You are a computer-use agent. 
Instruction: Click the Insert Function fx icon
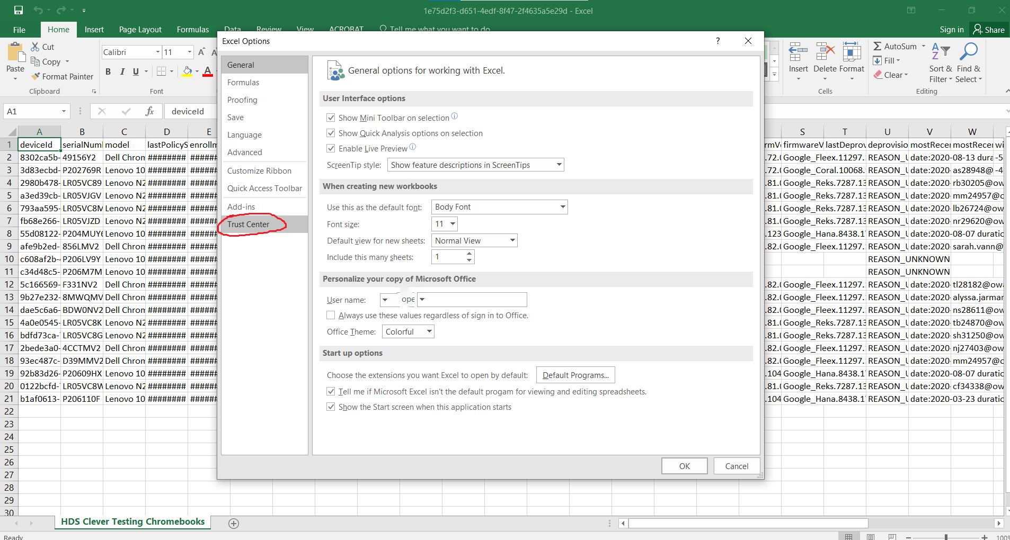[150, 111]
